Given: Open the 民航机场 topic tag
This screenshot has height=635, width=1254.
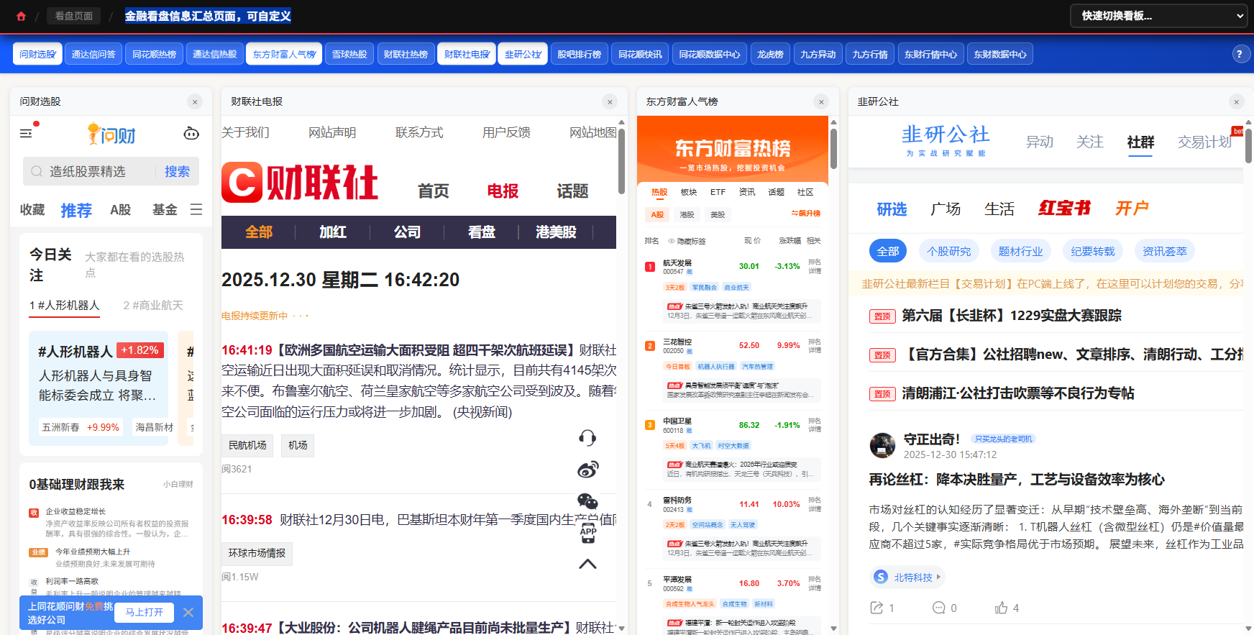Looking at the screenshot, I should (x=248, y=445).
